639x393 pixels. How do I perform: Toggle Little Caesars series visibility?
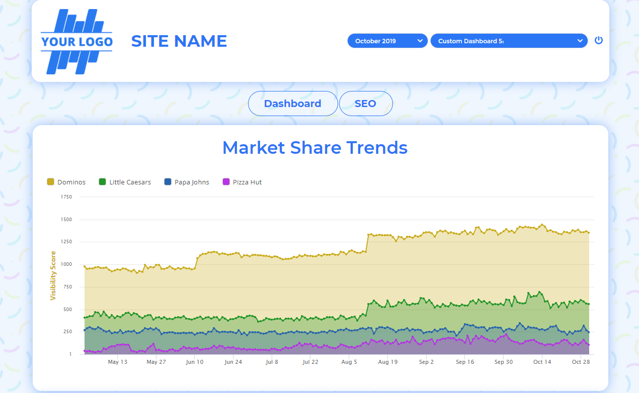tap(130, 182)
